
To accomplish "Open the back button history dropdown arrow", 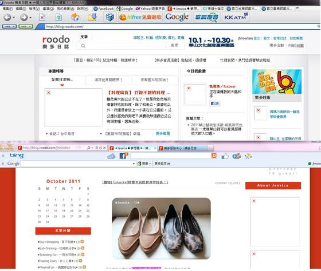I will point(14,18).
